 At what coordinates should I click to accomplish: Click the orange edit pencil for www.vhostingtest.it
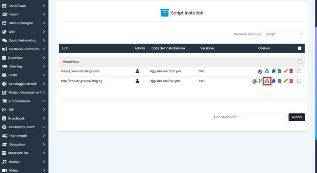click(x=285, y=71)
